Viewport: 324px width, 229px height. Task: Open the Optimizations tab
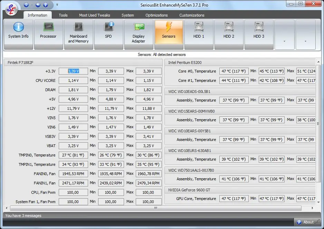[156, 15]
